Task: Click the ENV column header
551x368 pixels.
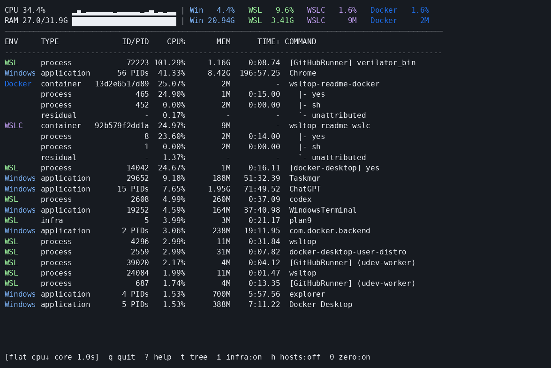Action: coord(11,41)
